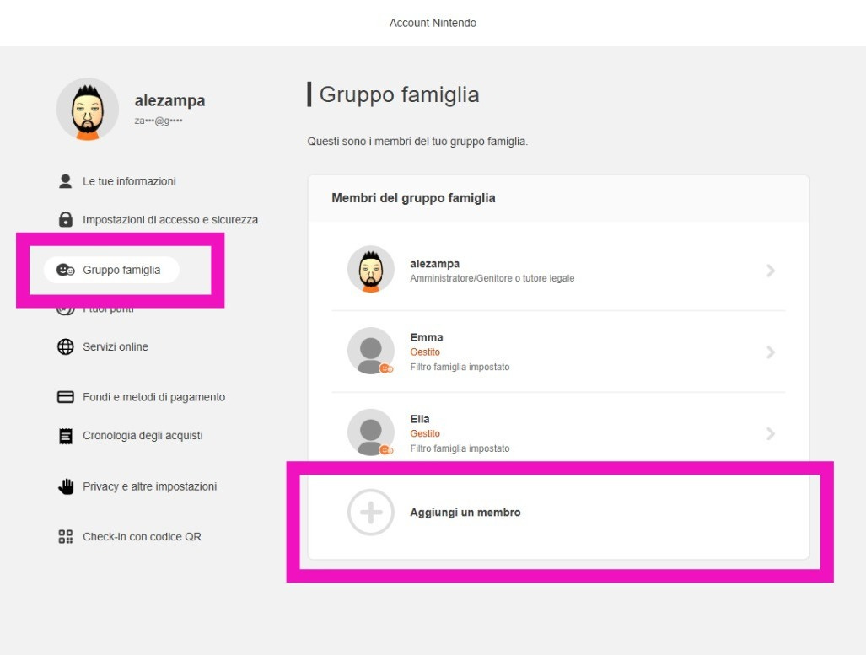This screenshot has height=655, width=866.
Task: Click alezampa name in members list
Action: point(434,264)
